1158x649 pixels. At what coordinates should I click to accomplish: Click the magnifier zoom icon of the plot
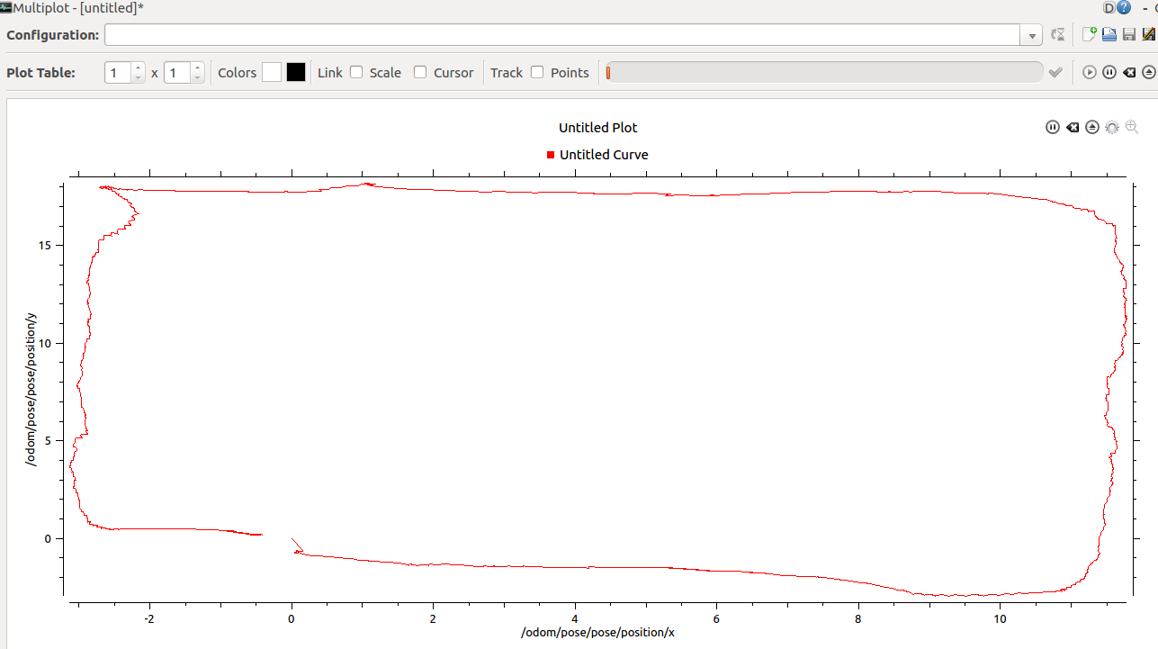tap(1132, 128)
